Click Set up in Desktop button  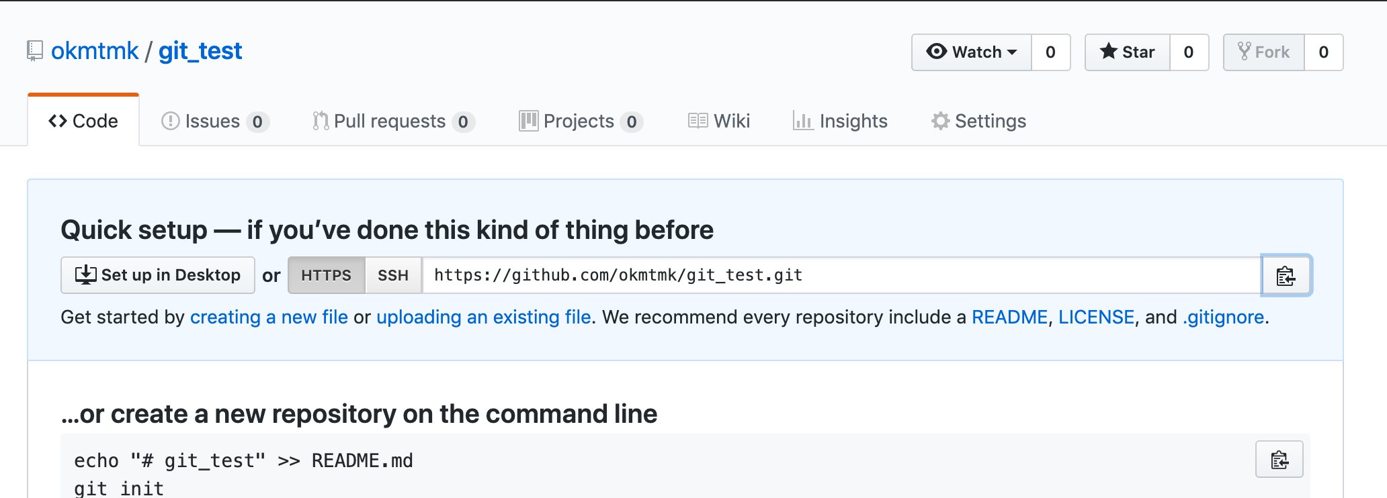click(x=158, y=275)
